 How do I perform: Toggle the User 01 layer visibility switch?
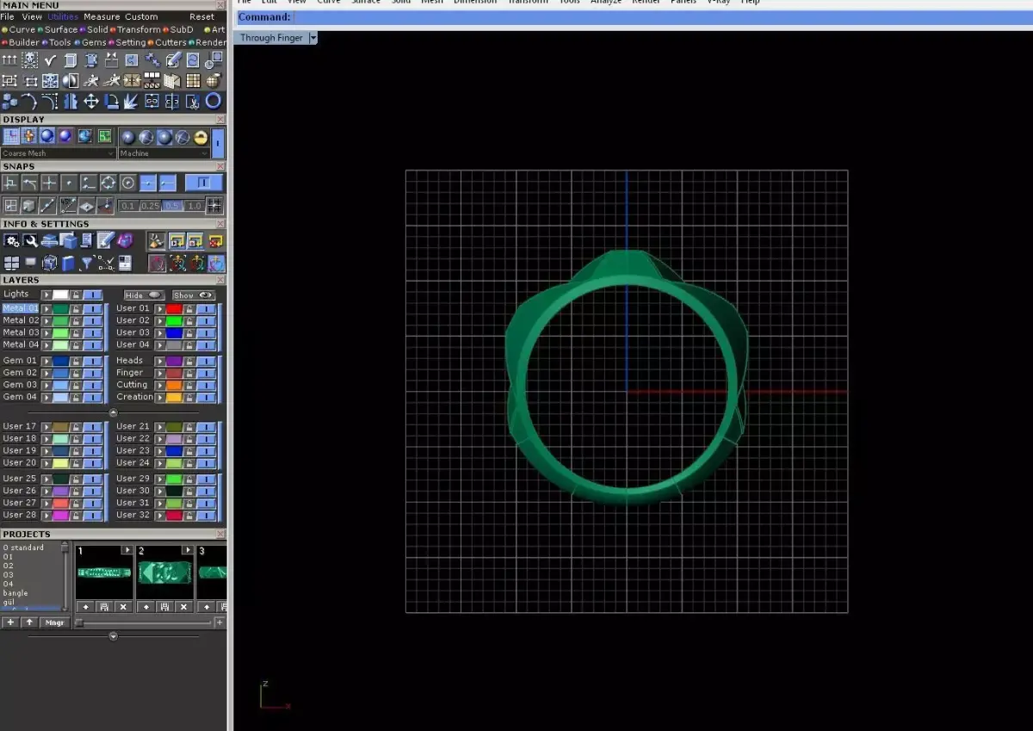207,308
